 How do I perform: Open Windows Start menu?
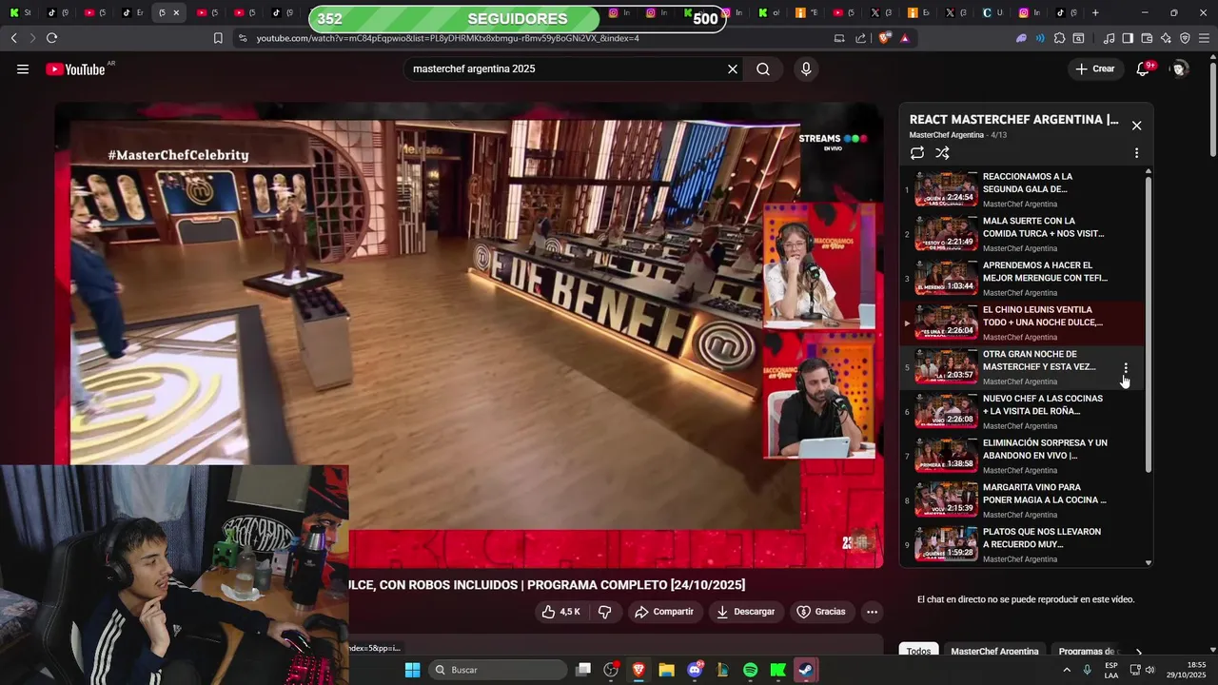(412, 670)
